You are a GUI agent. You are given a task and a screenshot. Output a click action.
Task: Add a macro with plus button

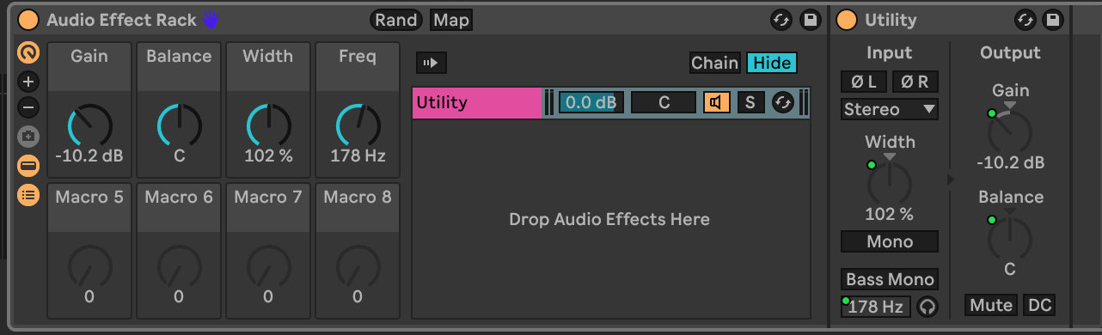point(28,82)
